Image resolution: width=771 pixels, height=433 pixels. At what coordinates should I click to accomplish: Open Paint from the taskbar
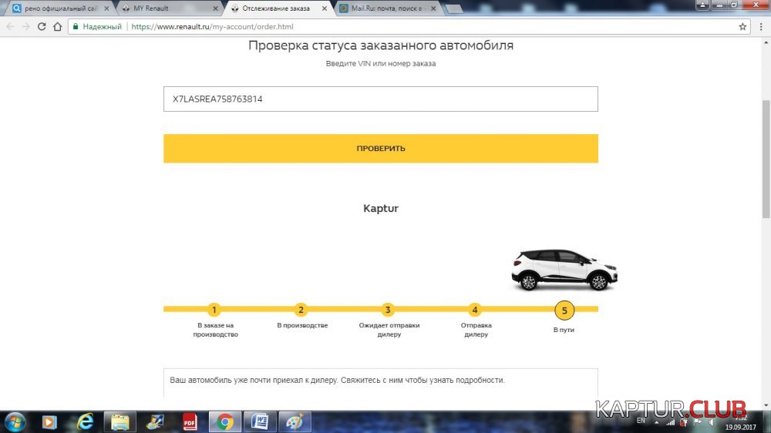pyautogui.click(x=295, y=421)
